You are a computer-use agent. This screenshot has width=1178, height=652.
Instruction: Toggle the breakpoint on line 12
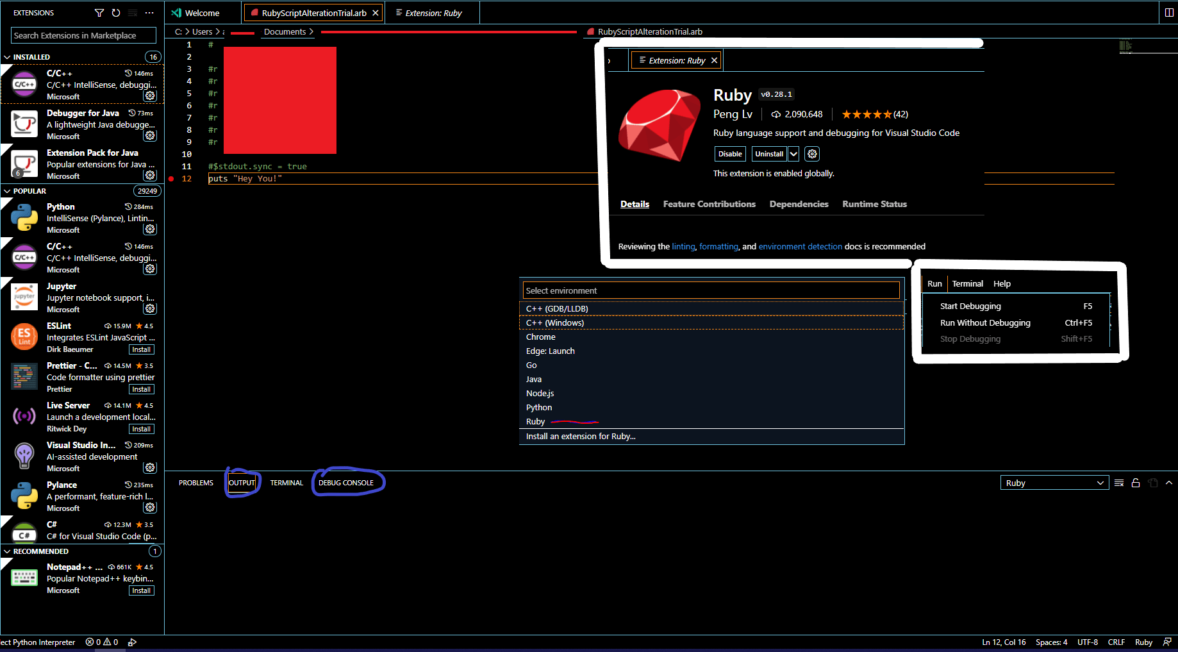pyautogui.click(x=170, y=178)
